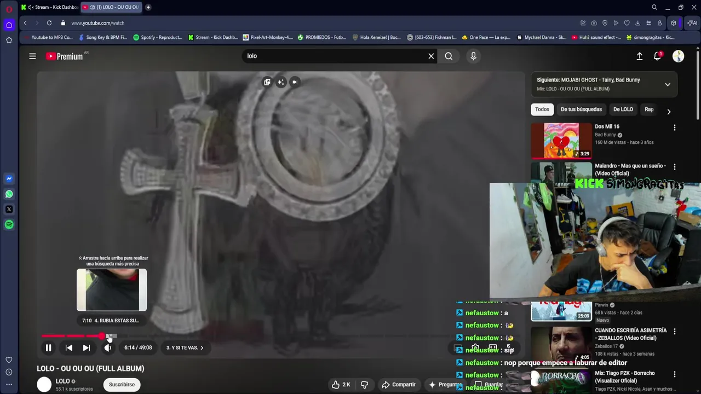The image size is (701, 394).
Task: Open options for 'CUANDO ESCRIBÍA ASIMETRÍA'
Action: [674, 332]
